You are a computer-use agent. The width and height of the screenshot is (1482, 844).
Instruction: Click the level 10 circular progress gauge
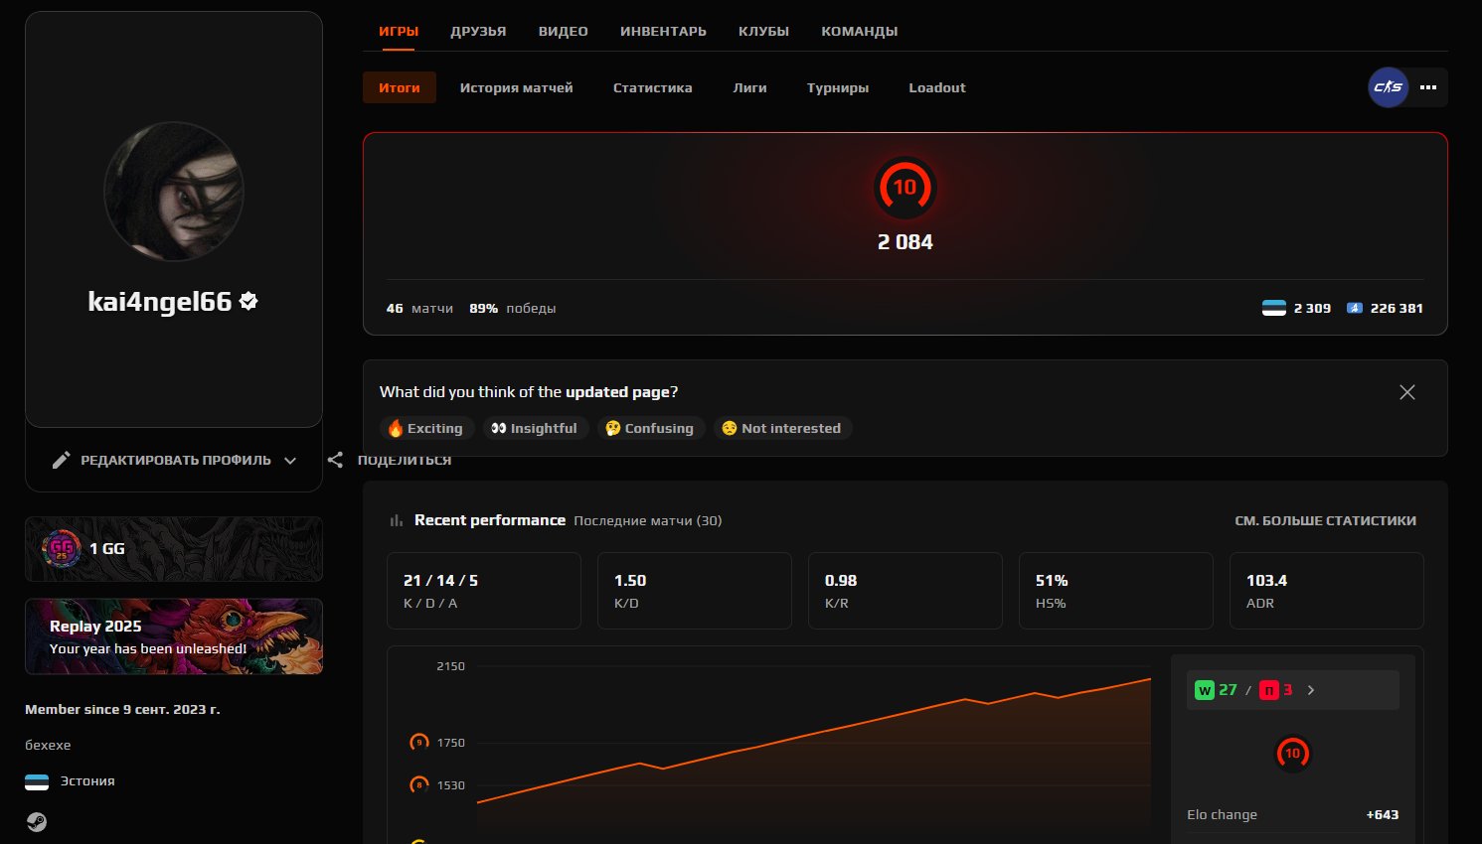click(x=1292, y=753)
